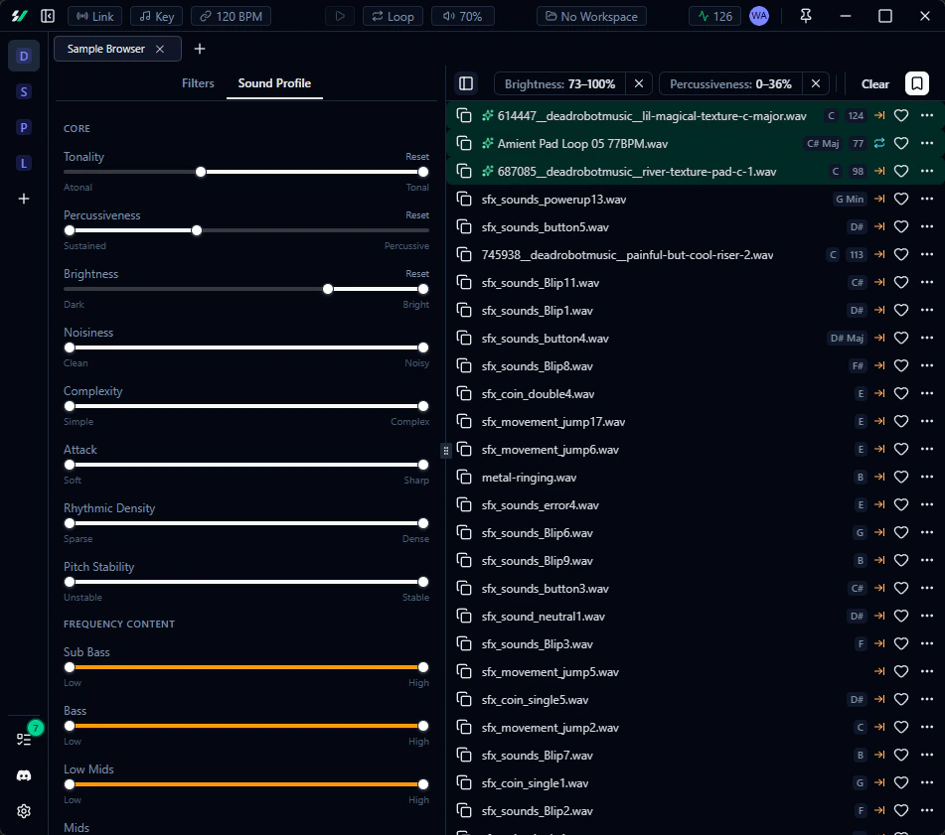Click Clear to remove all active filters
Viewport: 945px width, 835px height.
point(874,83)
